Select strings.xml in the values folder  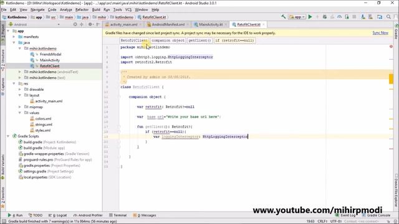pos(44,124)
